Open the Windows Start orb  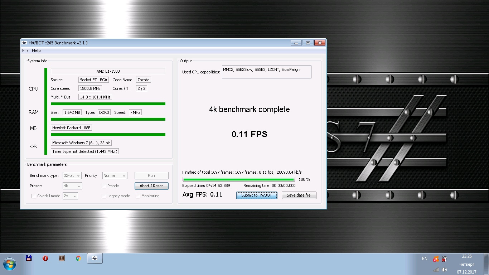(x=10, y=264)
